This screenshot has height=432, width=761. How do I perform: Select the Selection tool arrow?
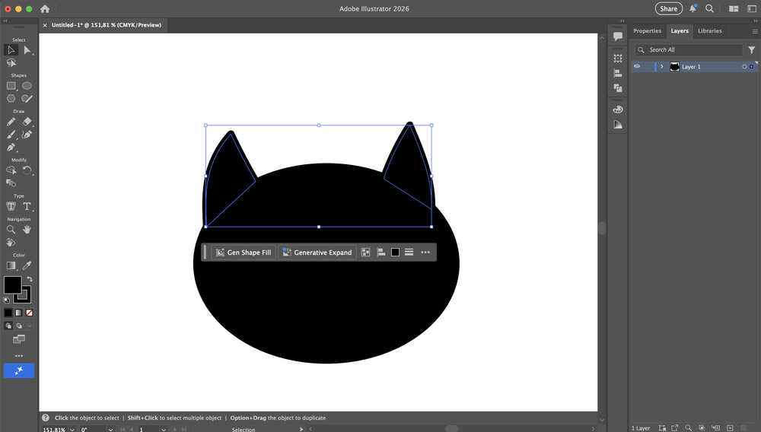11,50
